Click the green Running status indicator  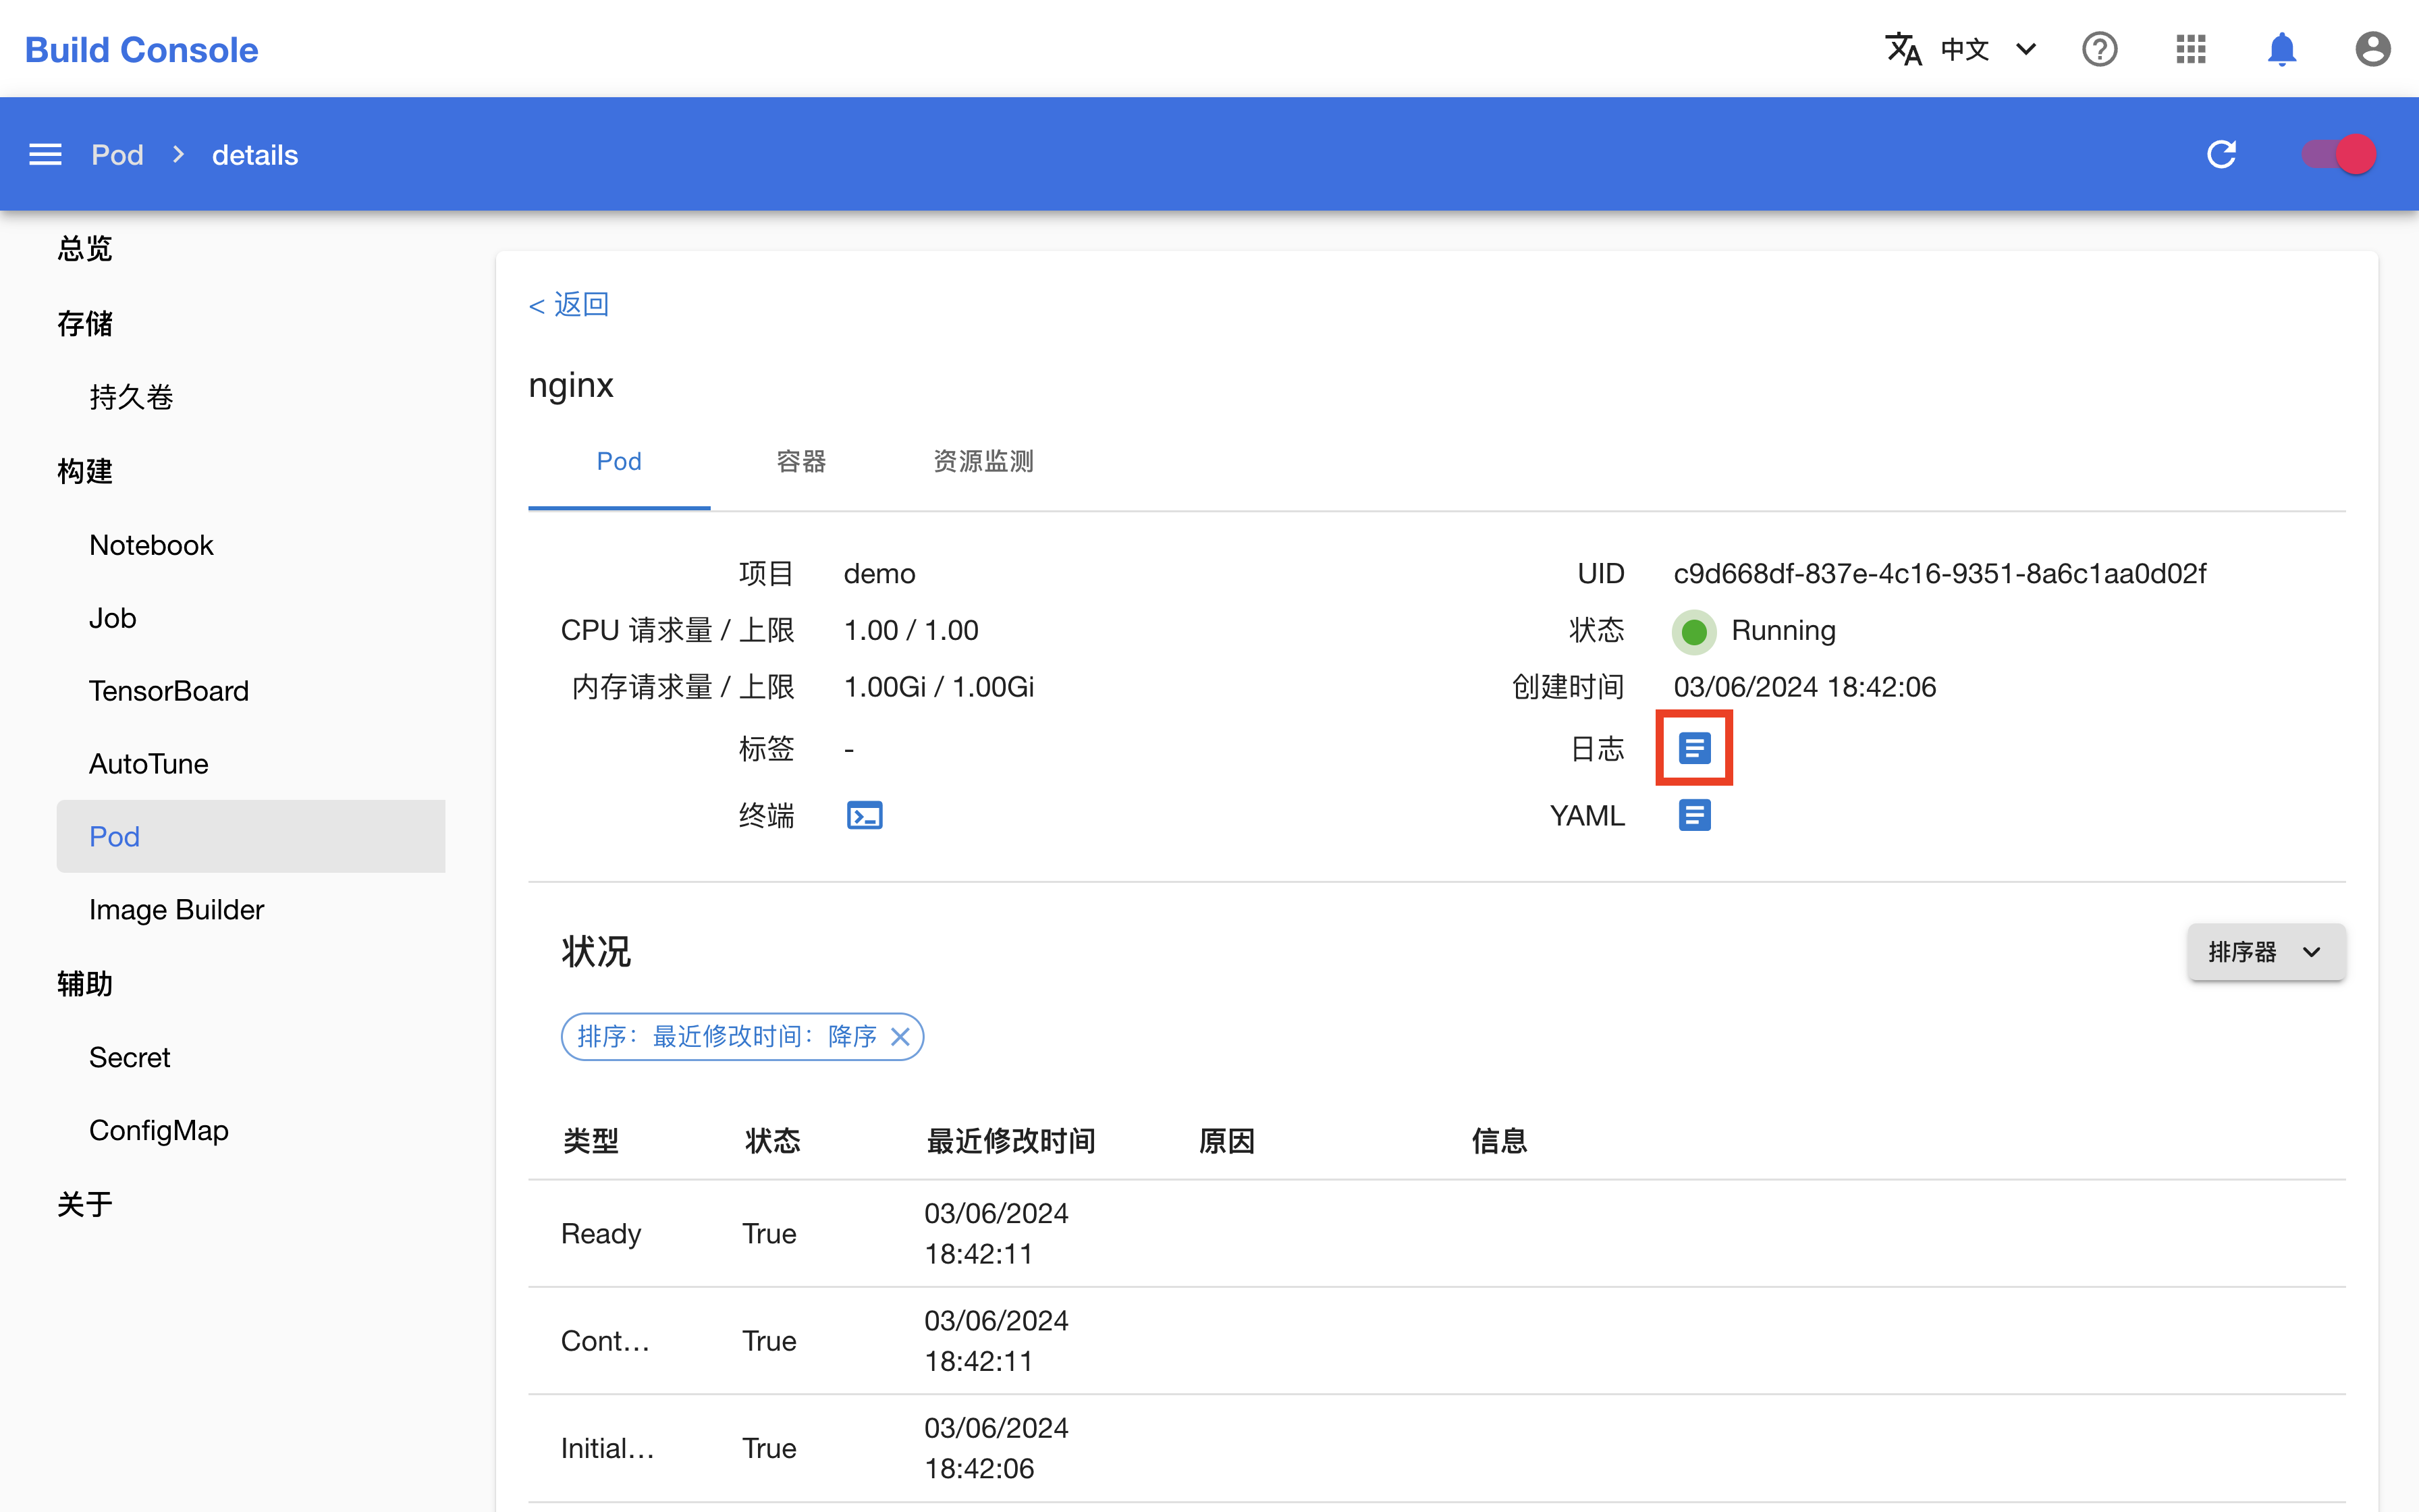(1693, 632)
